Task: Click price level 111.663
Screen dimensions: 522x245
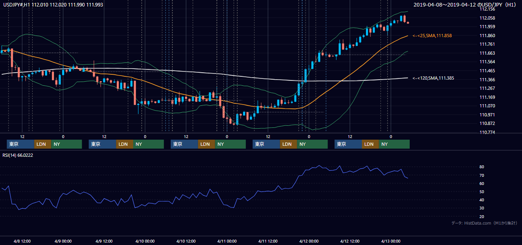Action: pos(487,53)
